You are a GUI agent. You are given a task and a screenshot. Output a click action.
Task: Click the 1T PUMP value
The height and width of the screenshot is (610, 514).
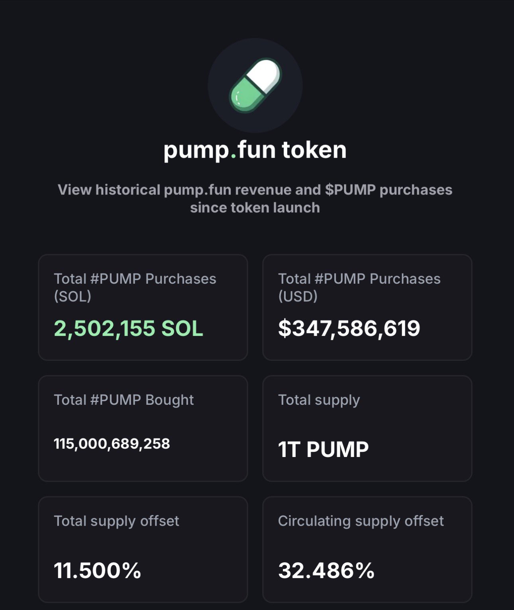323,449
